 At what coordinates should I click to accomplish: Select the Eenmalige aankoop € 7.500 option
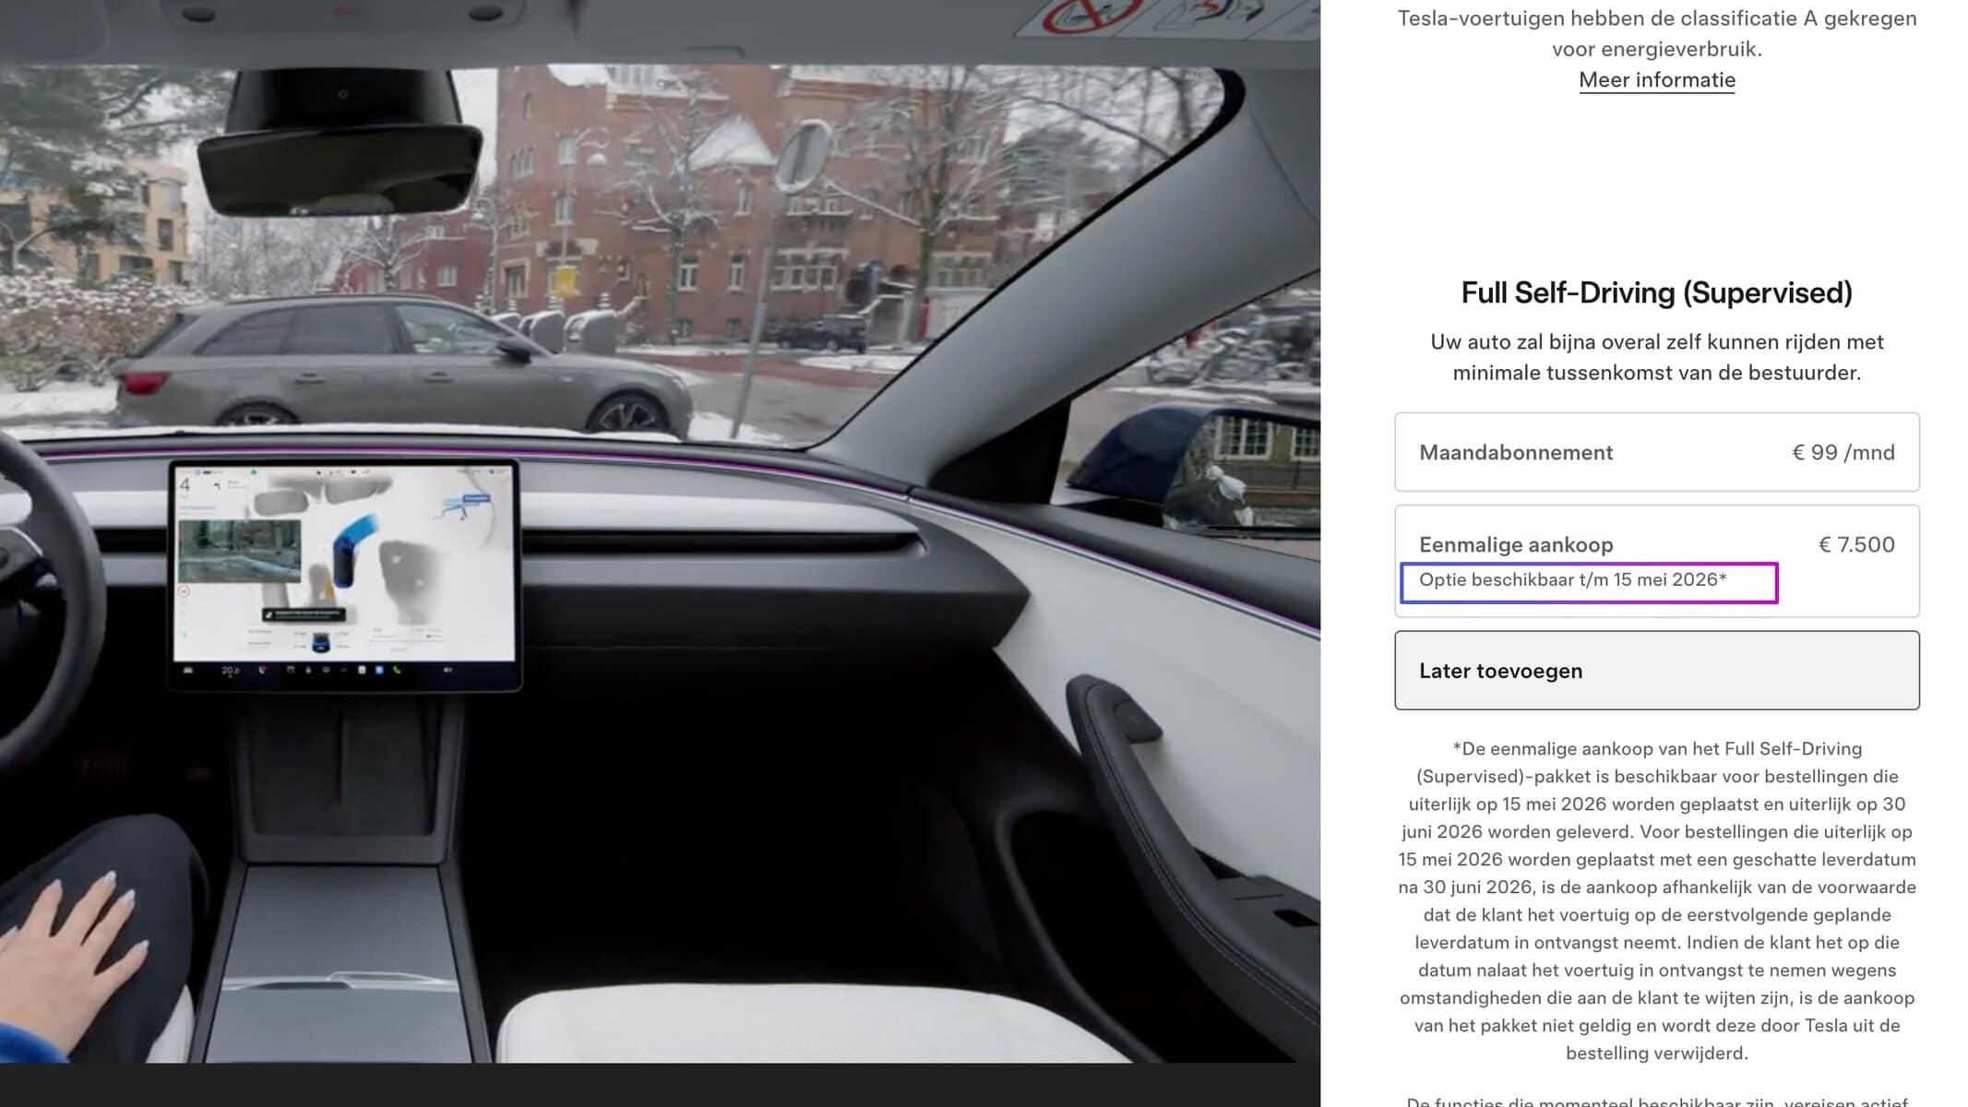(x=1656, y=561)
